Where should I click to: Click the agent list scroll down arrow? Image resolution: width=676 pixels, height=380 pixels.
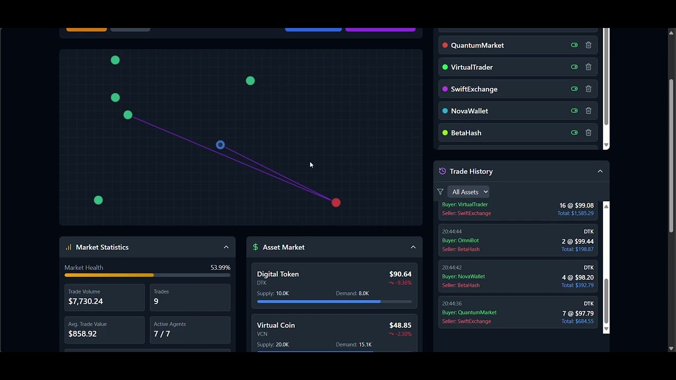point(606,145)
